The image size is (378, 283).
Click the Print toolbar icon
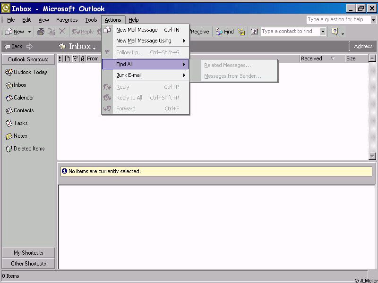click(x=41, y=32)
